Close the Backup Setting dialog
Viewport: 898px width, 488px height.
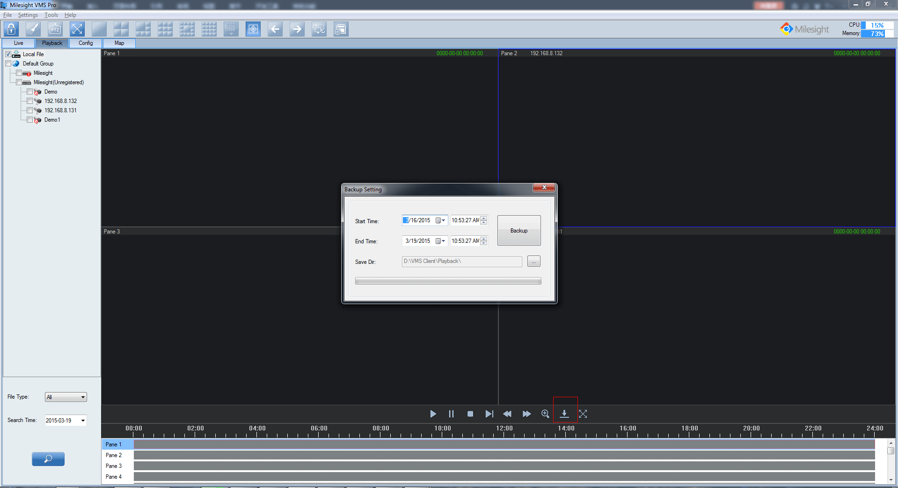[544, 187]
